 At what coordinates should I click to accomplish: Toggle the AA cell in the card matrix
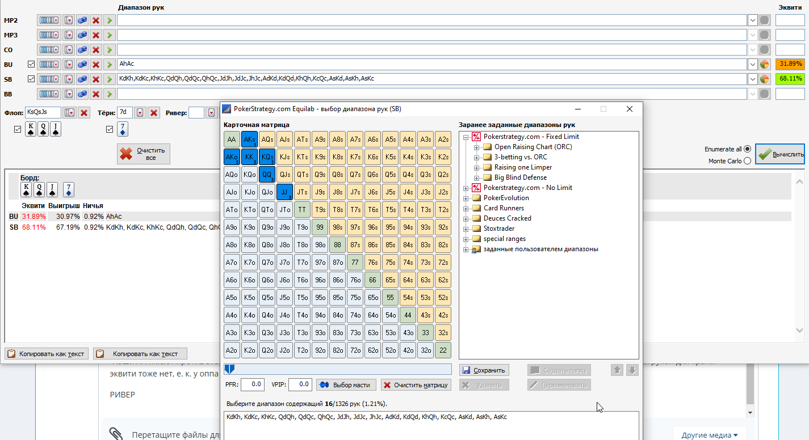coord(232,139)
